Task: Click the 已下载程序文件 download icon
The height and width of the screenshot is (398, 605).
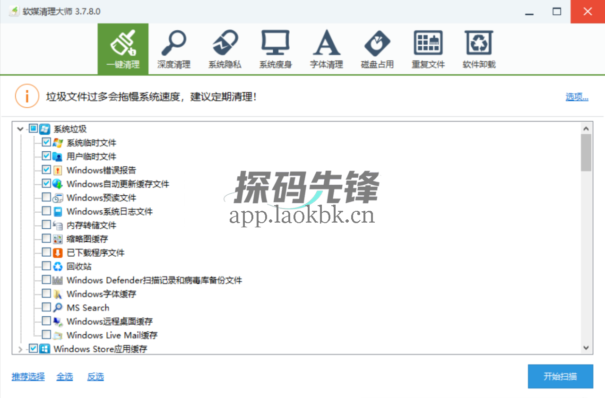Action: coord(58,252)
